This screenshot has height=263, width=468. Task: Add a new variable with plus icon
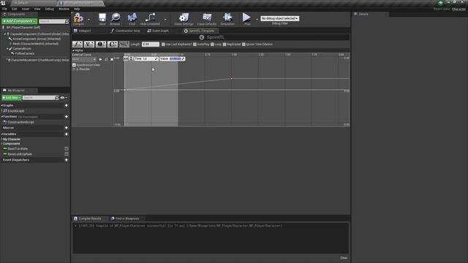pyautogui.click(x=67, y=134)
